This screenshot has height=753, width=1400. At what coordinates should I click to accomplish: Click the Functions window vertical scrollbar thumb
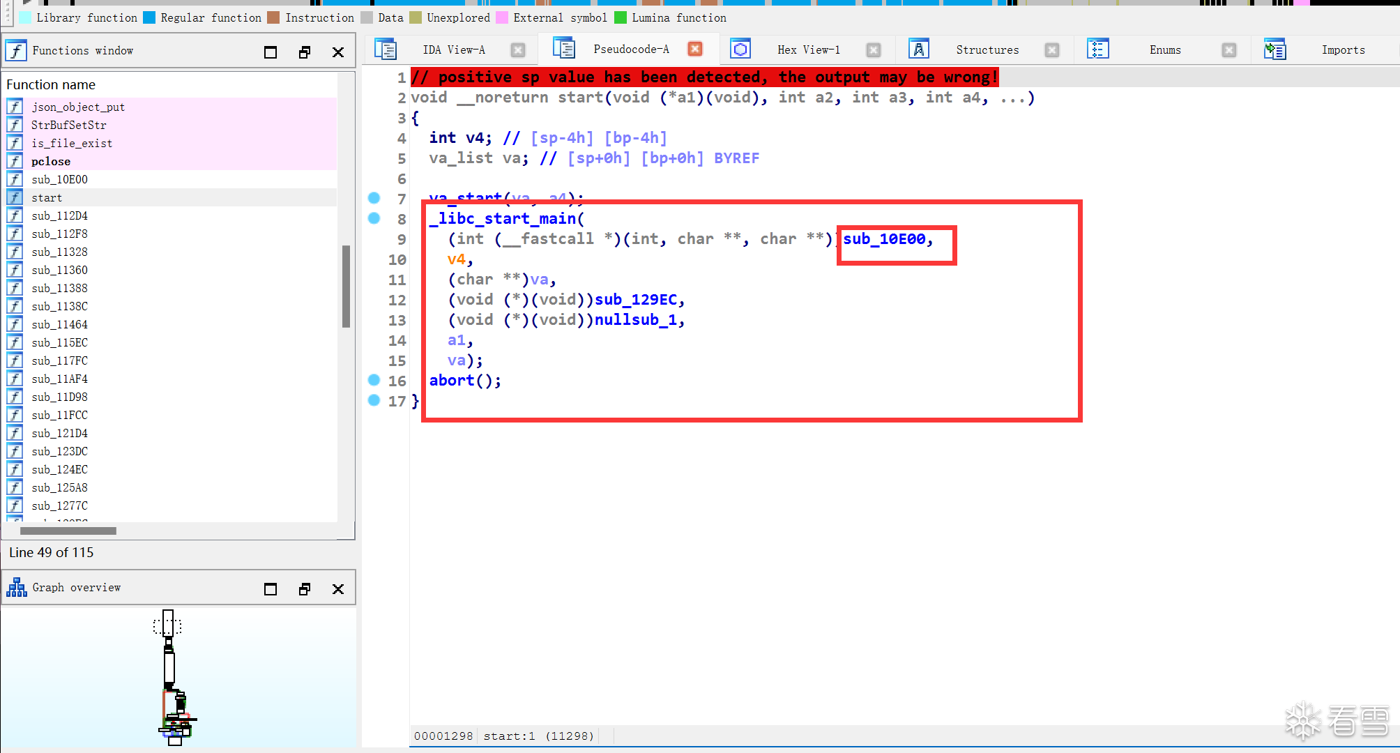pyautogui.click(x=346, y=286)
